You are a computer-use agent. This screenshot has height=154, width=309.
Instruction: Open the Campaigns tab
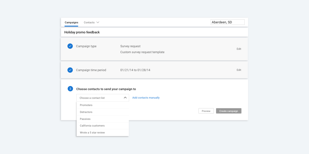click(71, 22)
